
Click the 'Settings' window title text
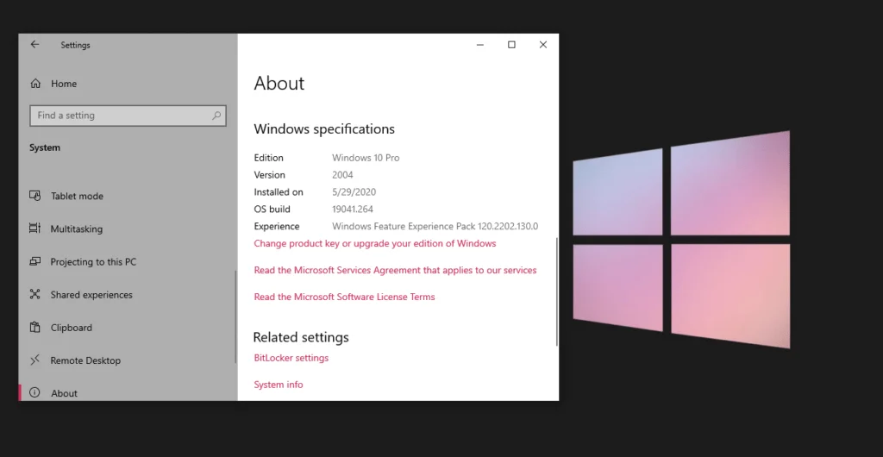coord(76,45)
